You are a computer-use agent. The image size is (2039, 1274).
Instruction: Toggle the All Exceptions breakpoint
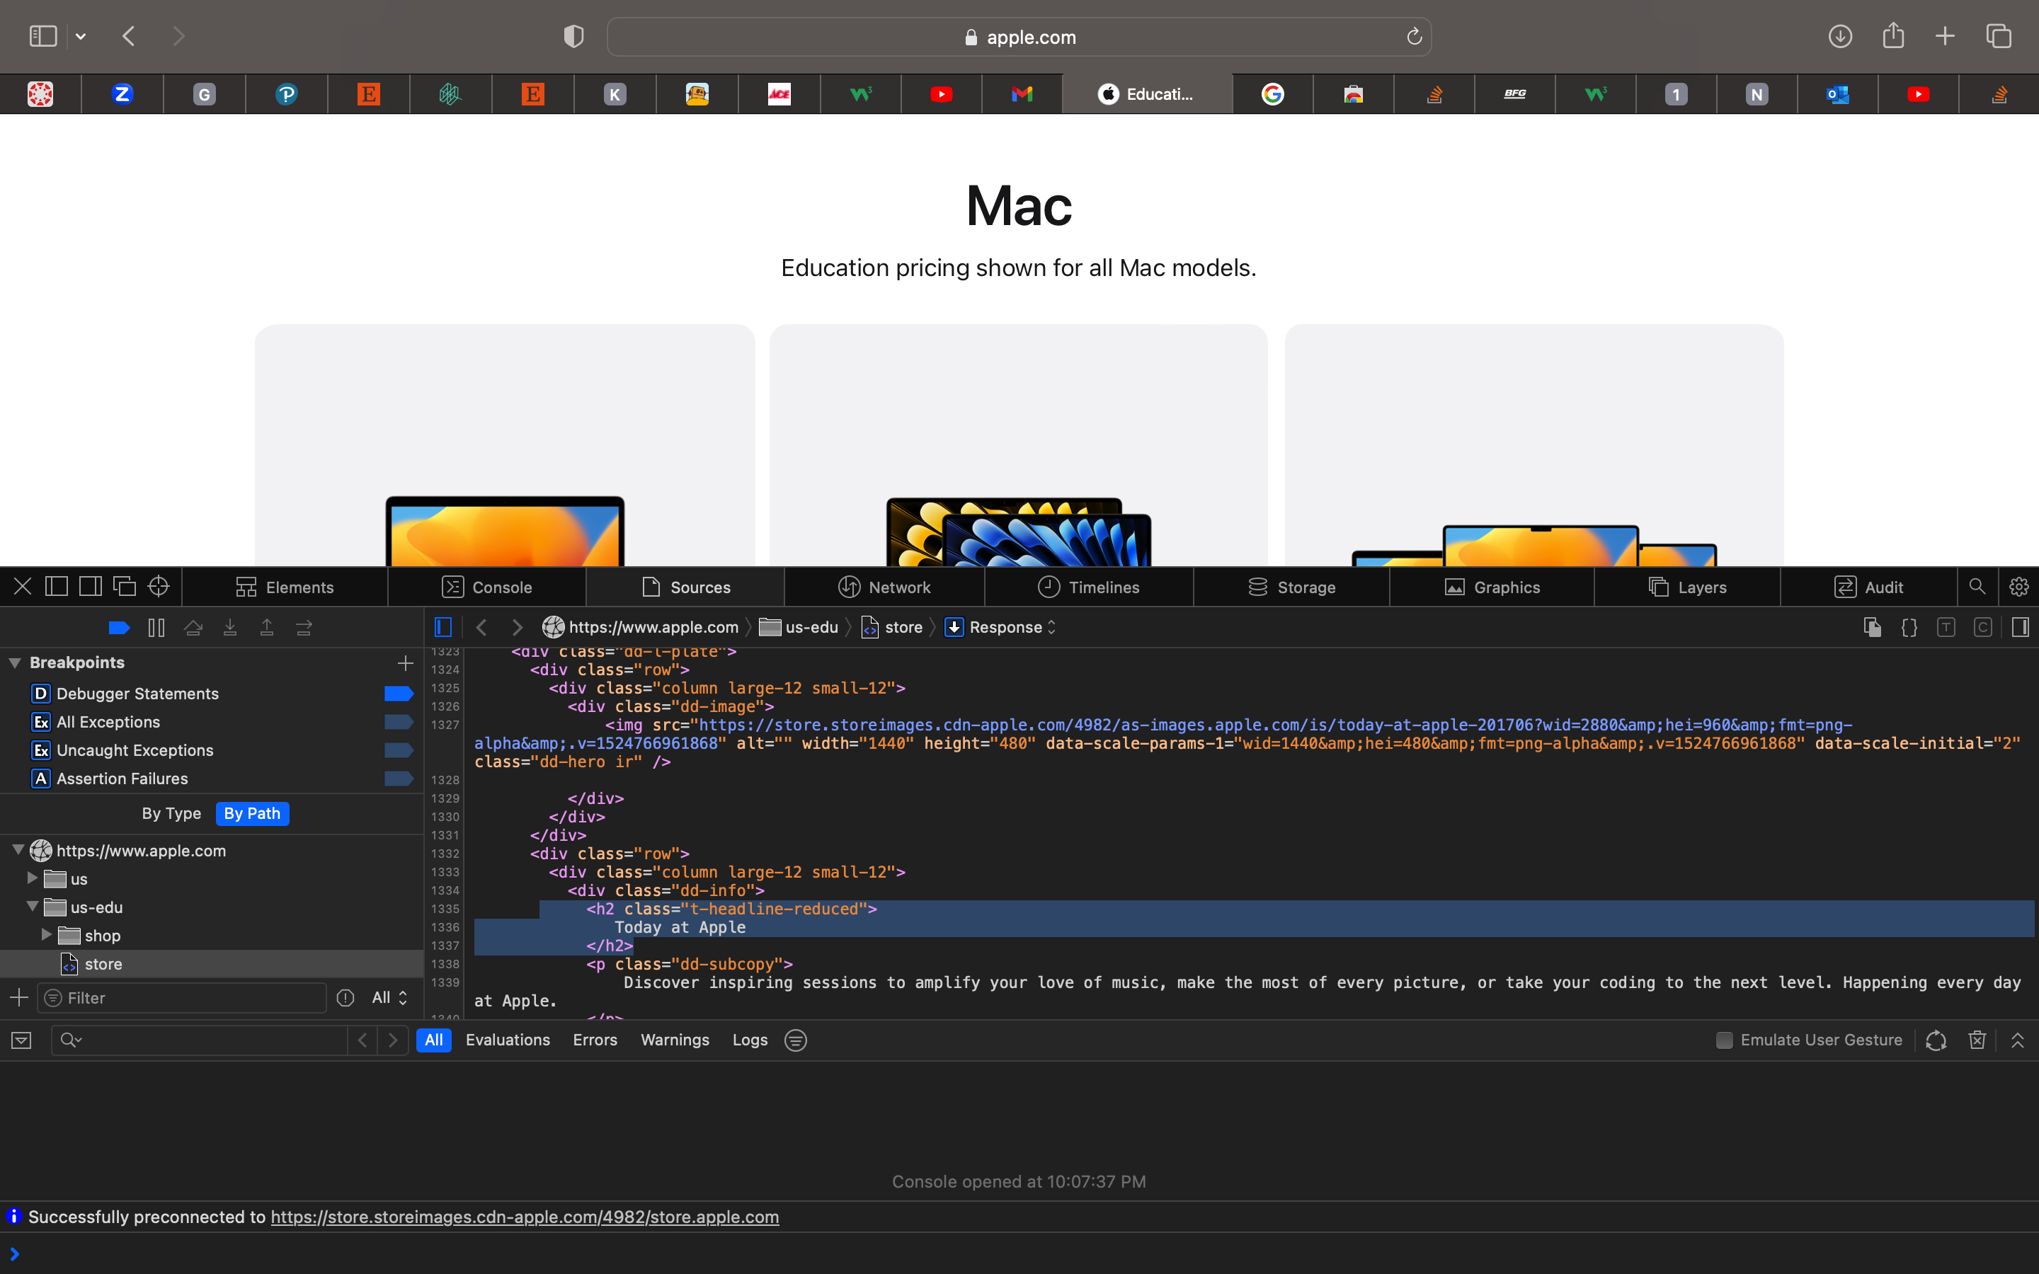click(398, 722)
